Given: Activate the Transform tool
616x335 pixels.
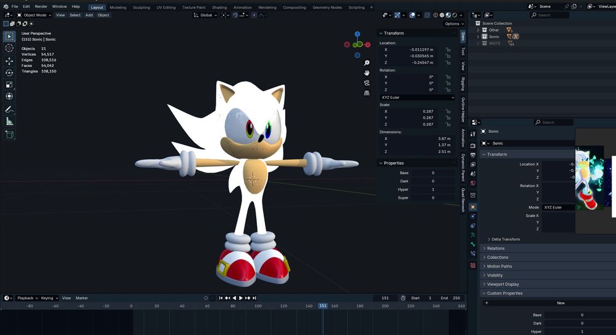Looking at the screenshot, I should [x=9, y=96].
